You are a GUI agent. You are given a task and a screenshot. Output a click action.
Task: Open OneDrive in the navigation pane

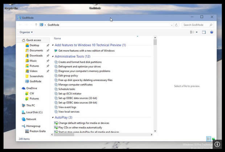tap(31, 88)
